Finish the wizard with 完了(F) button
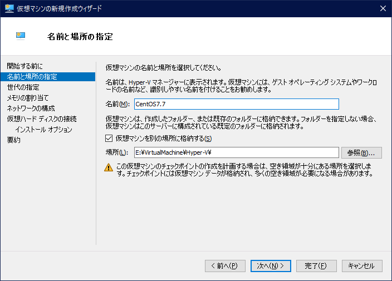The width and height of the screenshot is (392, 281). pyautogui.click(x=316, y=266)
